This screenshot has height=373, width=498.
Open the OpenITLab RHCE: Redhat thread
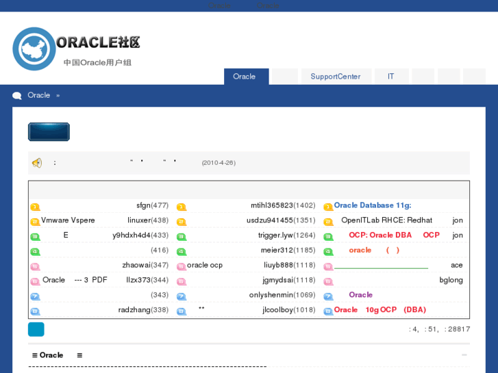coord(386,220)
